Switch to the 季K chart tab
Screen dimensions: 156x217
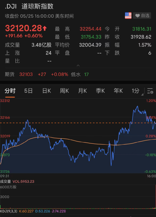[x=100, y=91]
